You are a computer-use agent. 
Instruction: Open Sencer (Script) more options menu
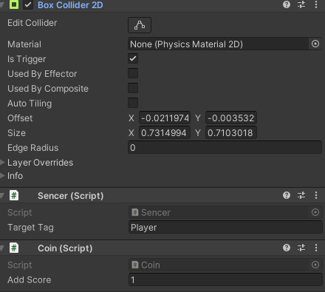(x=316, y=195)
